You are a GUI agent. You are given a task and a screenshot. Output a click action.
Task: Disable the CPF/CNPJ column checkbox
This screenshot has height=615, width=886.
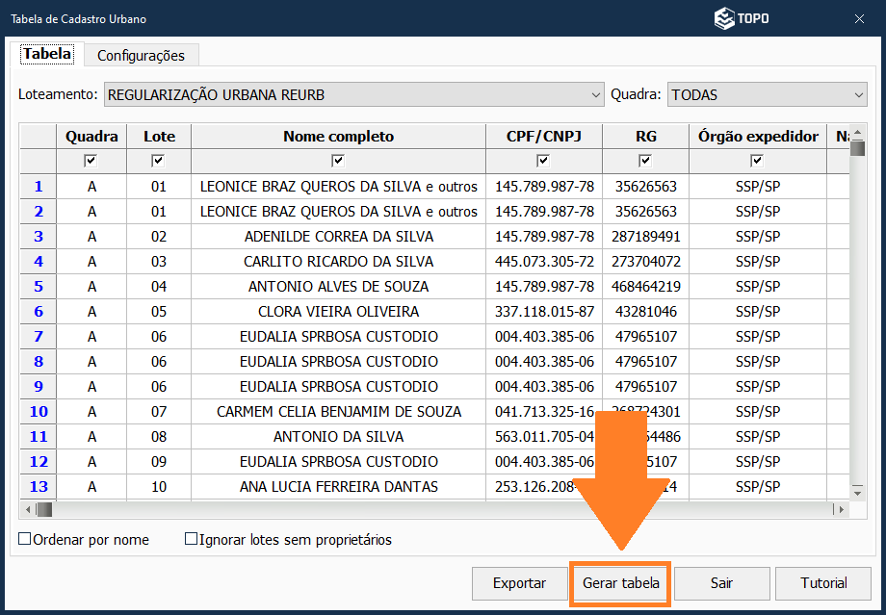(543, 161)
